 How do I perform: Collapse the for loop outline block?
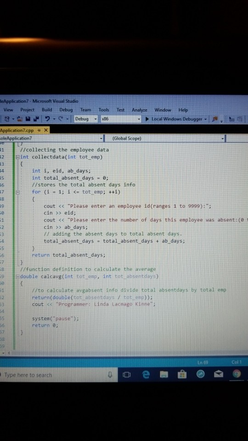coord(18,192)
